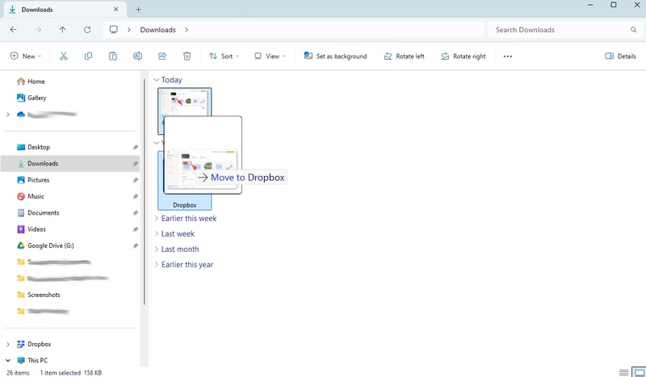Click the Rename icon in toolbar
Viewport: 646px width, 377px height.
point(137,57)
